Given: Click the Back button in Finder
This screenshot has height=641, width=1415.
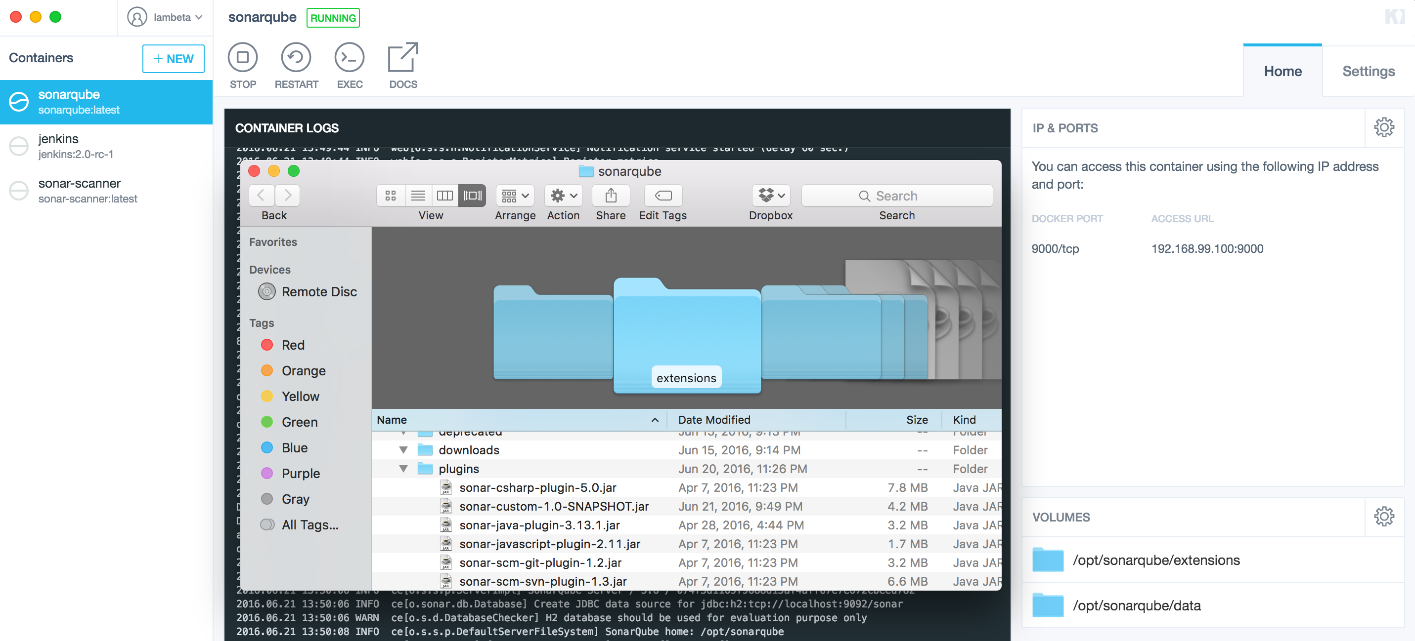Looking at the screenshot, I should 261,196.
